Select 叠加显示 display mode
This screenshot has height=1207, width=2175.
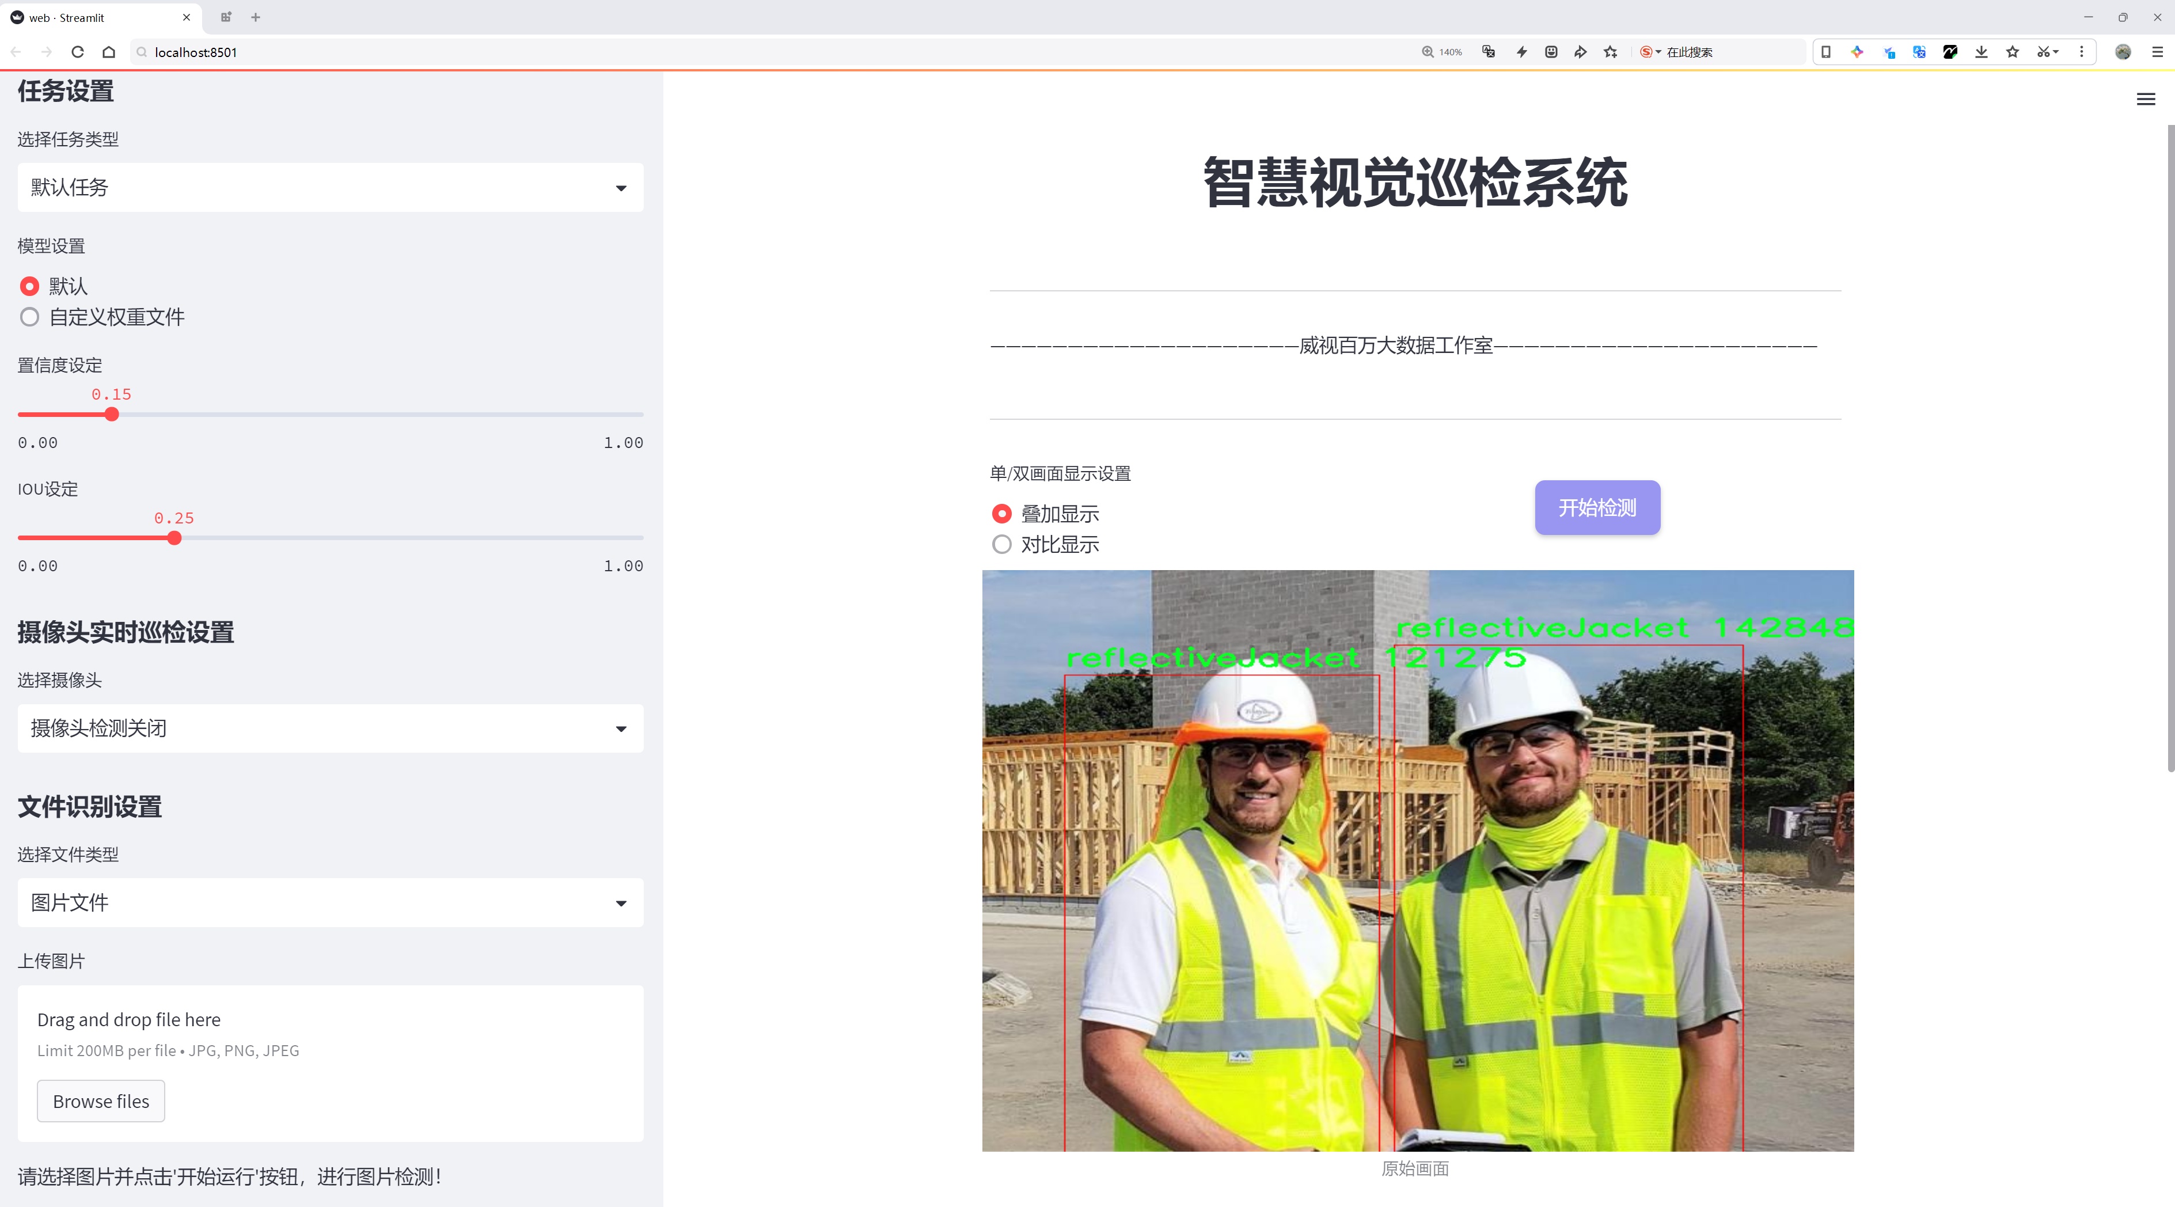tap(1001, 513)
